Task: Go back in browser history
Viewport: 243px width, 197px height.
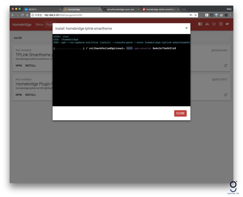Action: click(x=13, y=15)
